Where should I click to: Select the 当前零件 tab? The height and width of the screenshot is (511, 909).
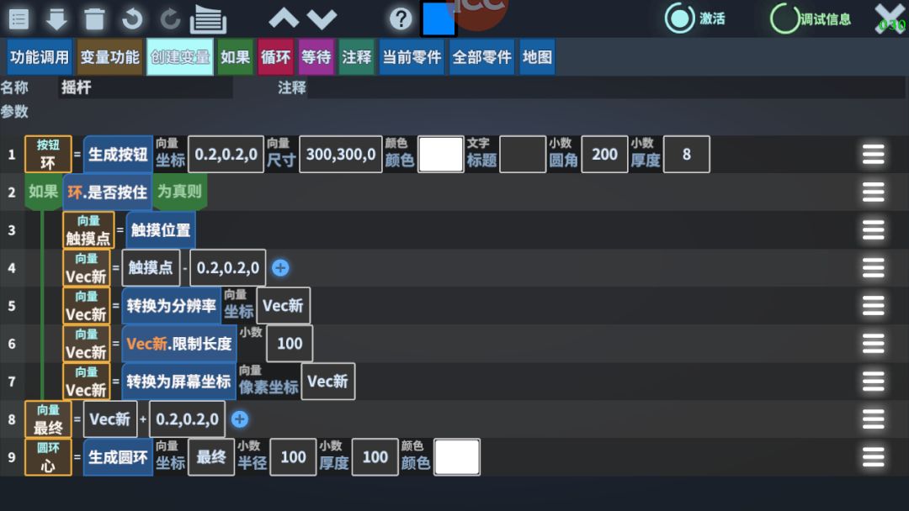click(x=412, y=57)
